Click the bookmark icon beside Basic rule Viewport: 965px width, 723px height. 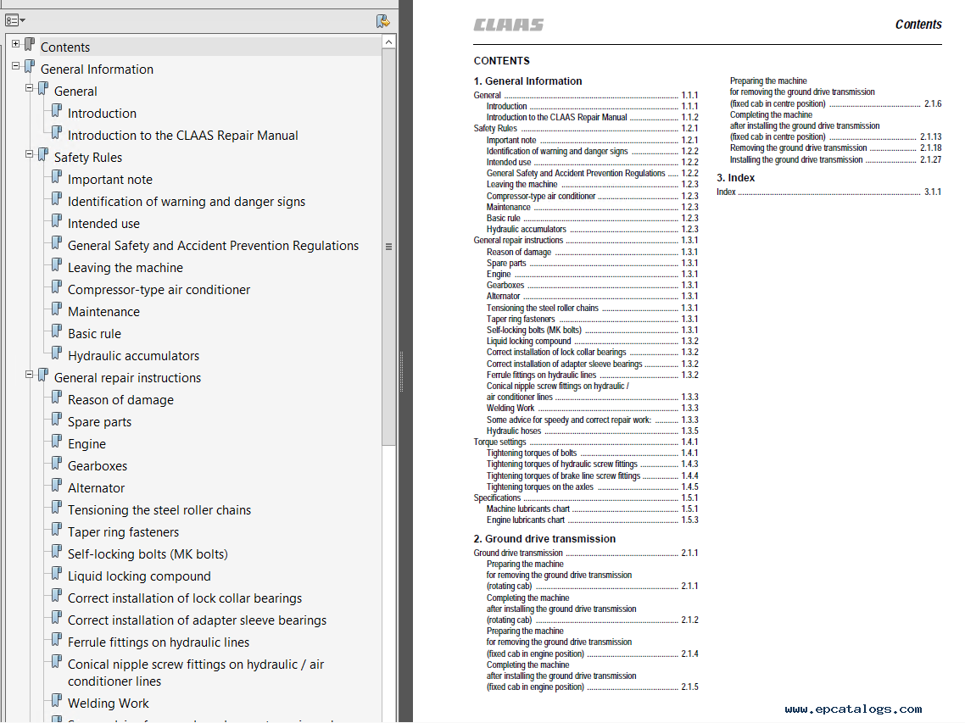(x=57, y=332)
